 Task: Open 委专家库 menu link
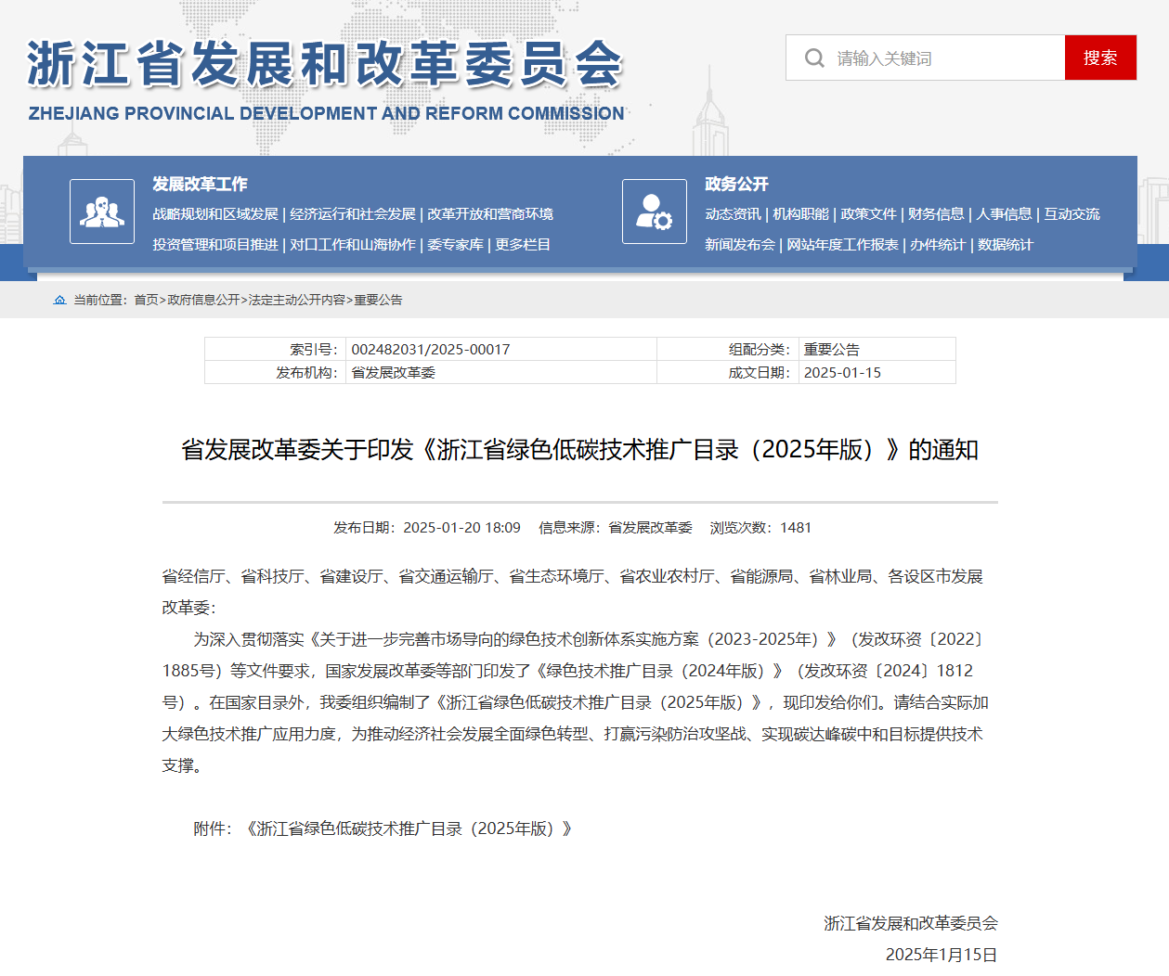[x=455, y=245]
